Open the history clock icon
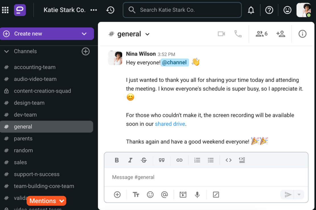 pyautogui.click(x=110, y=10)
